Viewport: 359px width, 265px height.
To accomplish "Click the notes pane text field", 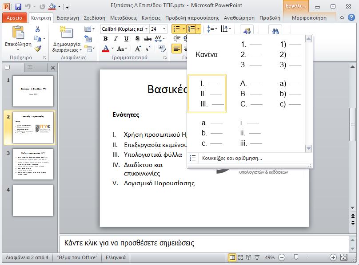I will pyautogui.click(x=204, y=243).
